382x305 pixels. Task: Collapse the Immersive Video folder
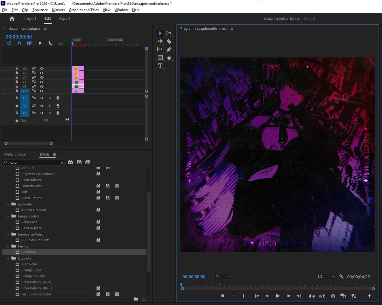point(8,234)
